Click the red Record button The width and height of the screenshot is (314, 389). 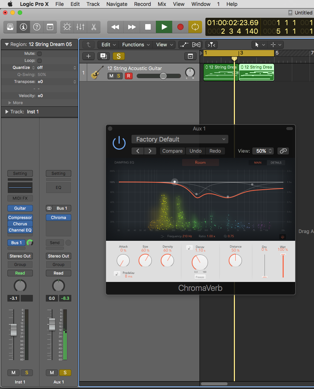pos(180,27)
